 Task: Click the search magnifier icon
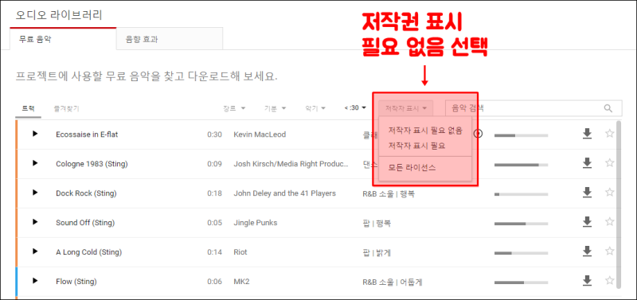[608, 108]
